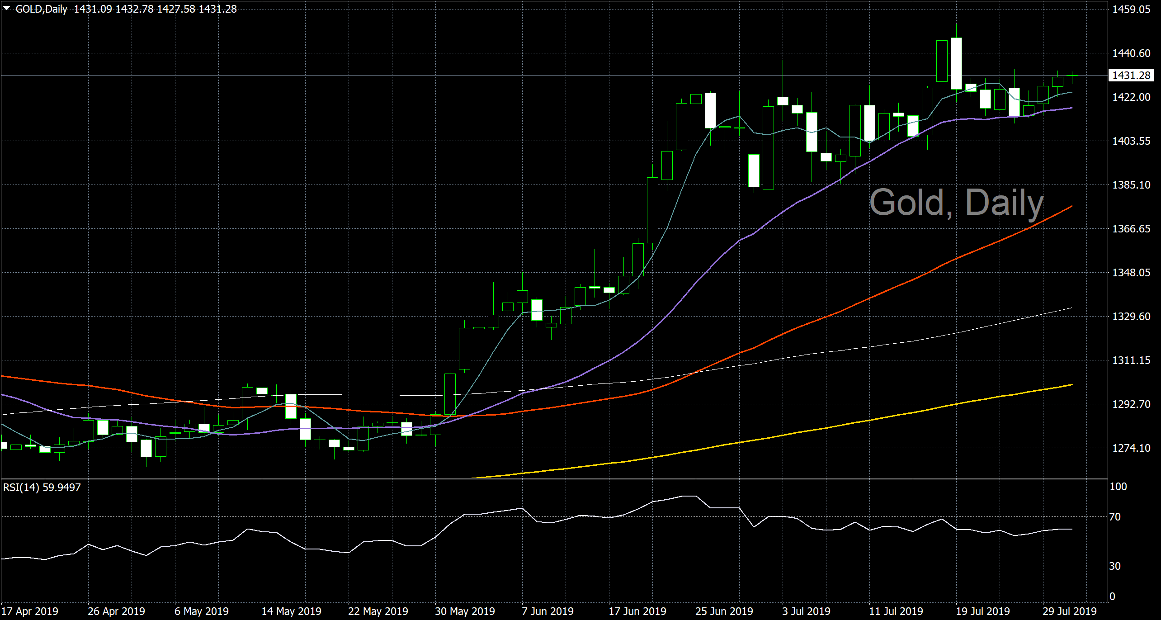Click the OHLC values 1431.09 1432.78 1427.58 1431.28
Image resolution: width=1161 pixels, height=620 pixels.
(x=155, y=9)
